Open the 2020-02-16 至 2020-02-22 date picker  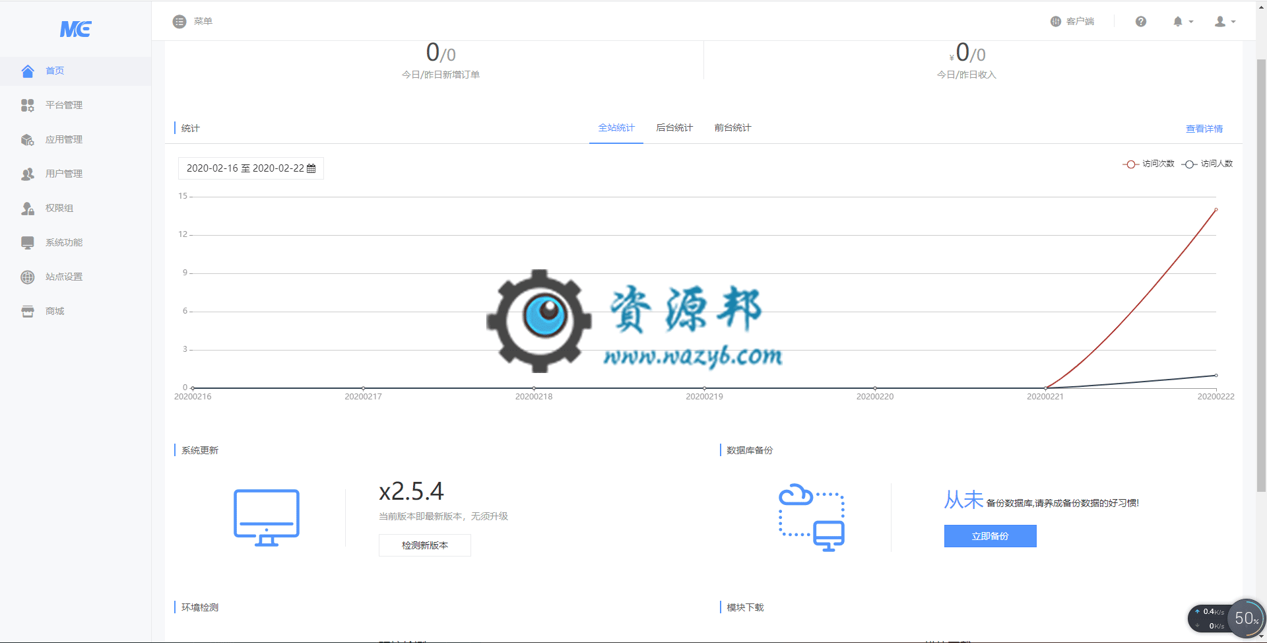coord(251,168)
